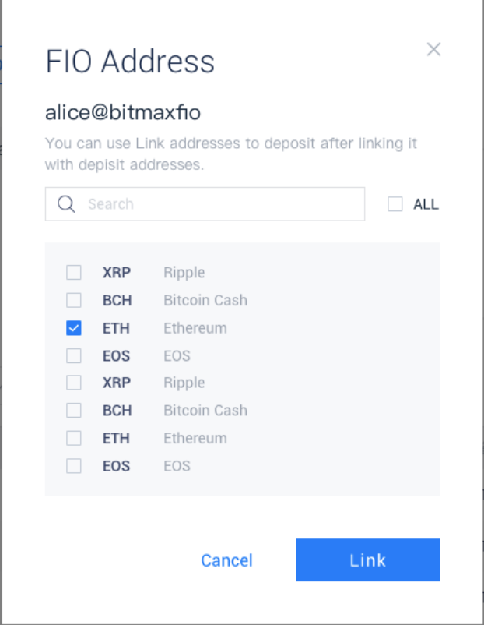484x625 pixels.
Task: Tick the first XRP Ripple checkbox
Action: point(74,273)
